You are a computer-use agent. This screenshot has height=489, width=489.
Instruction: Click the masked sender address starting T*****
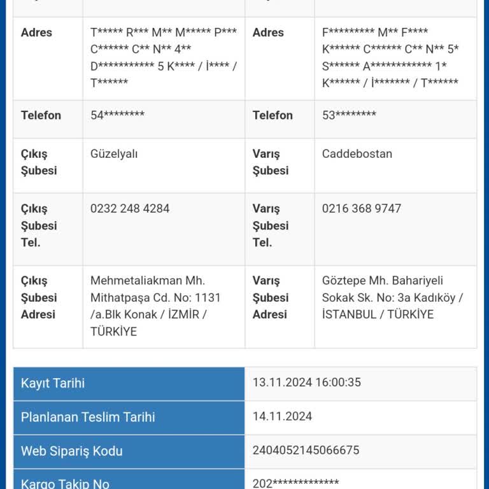[163, 57]
